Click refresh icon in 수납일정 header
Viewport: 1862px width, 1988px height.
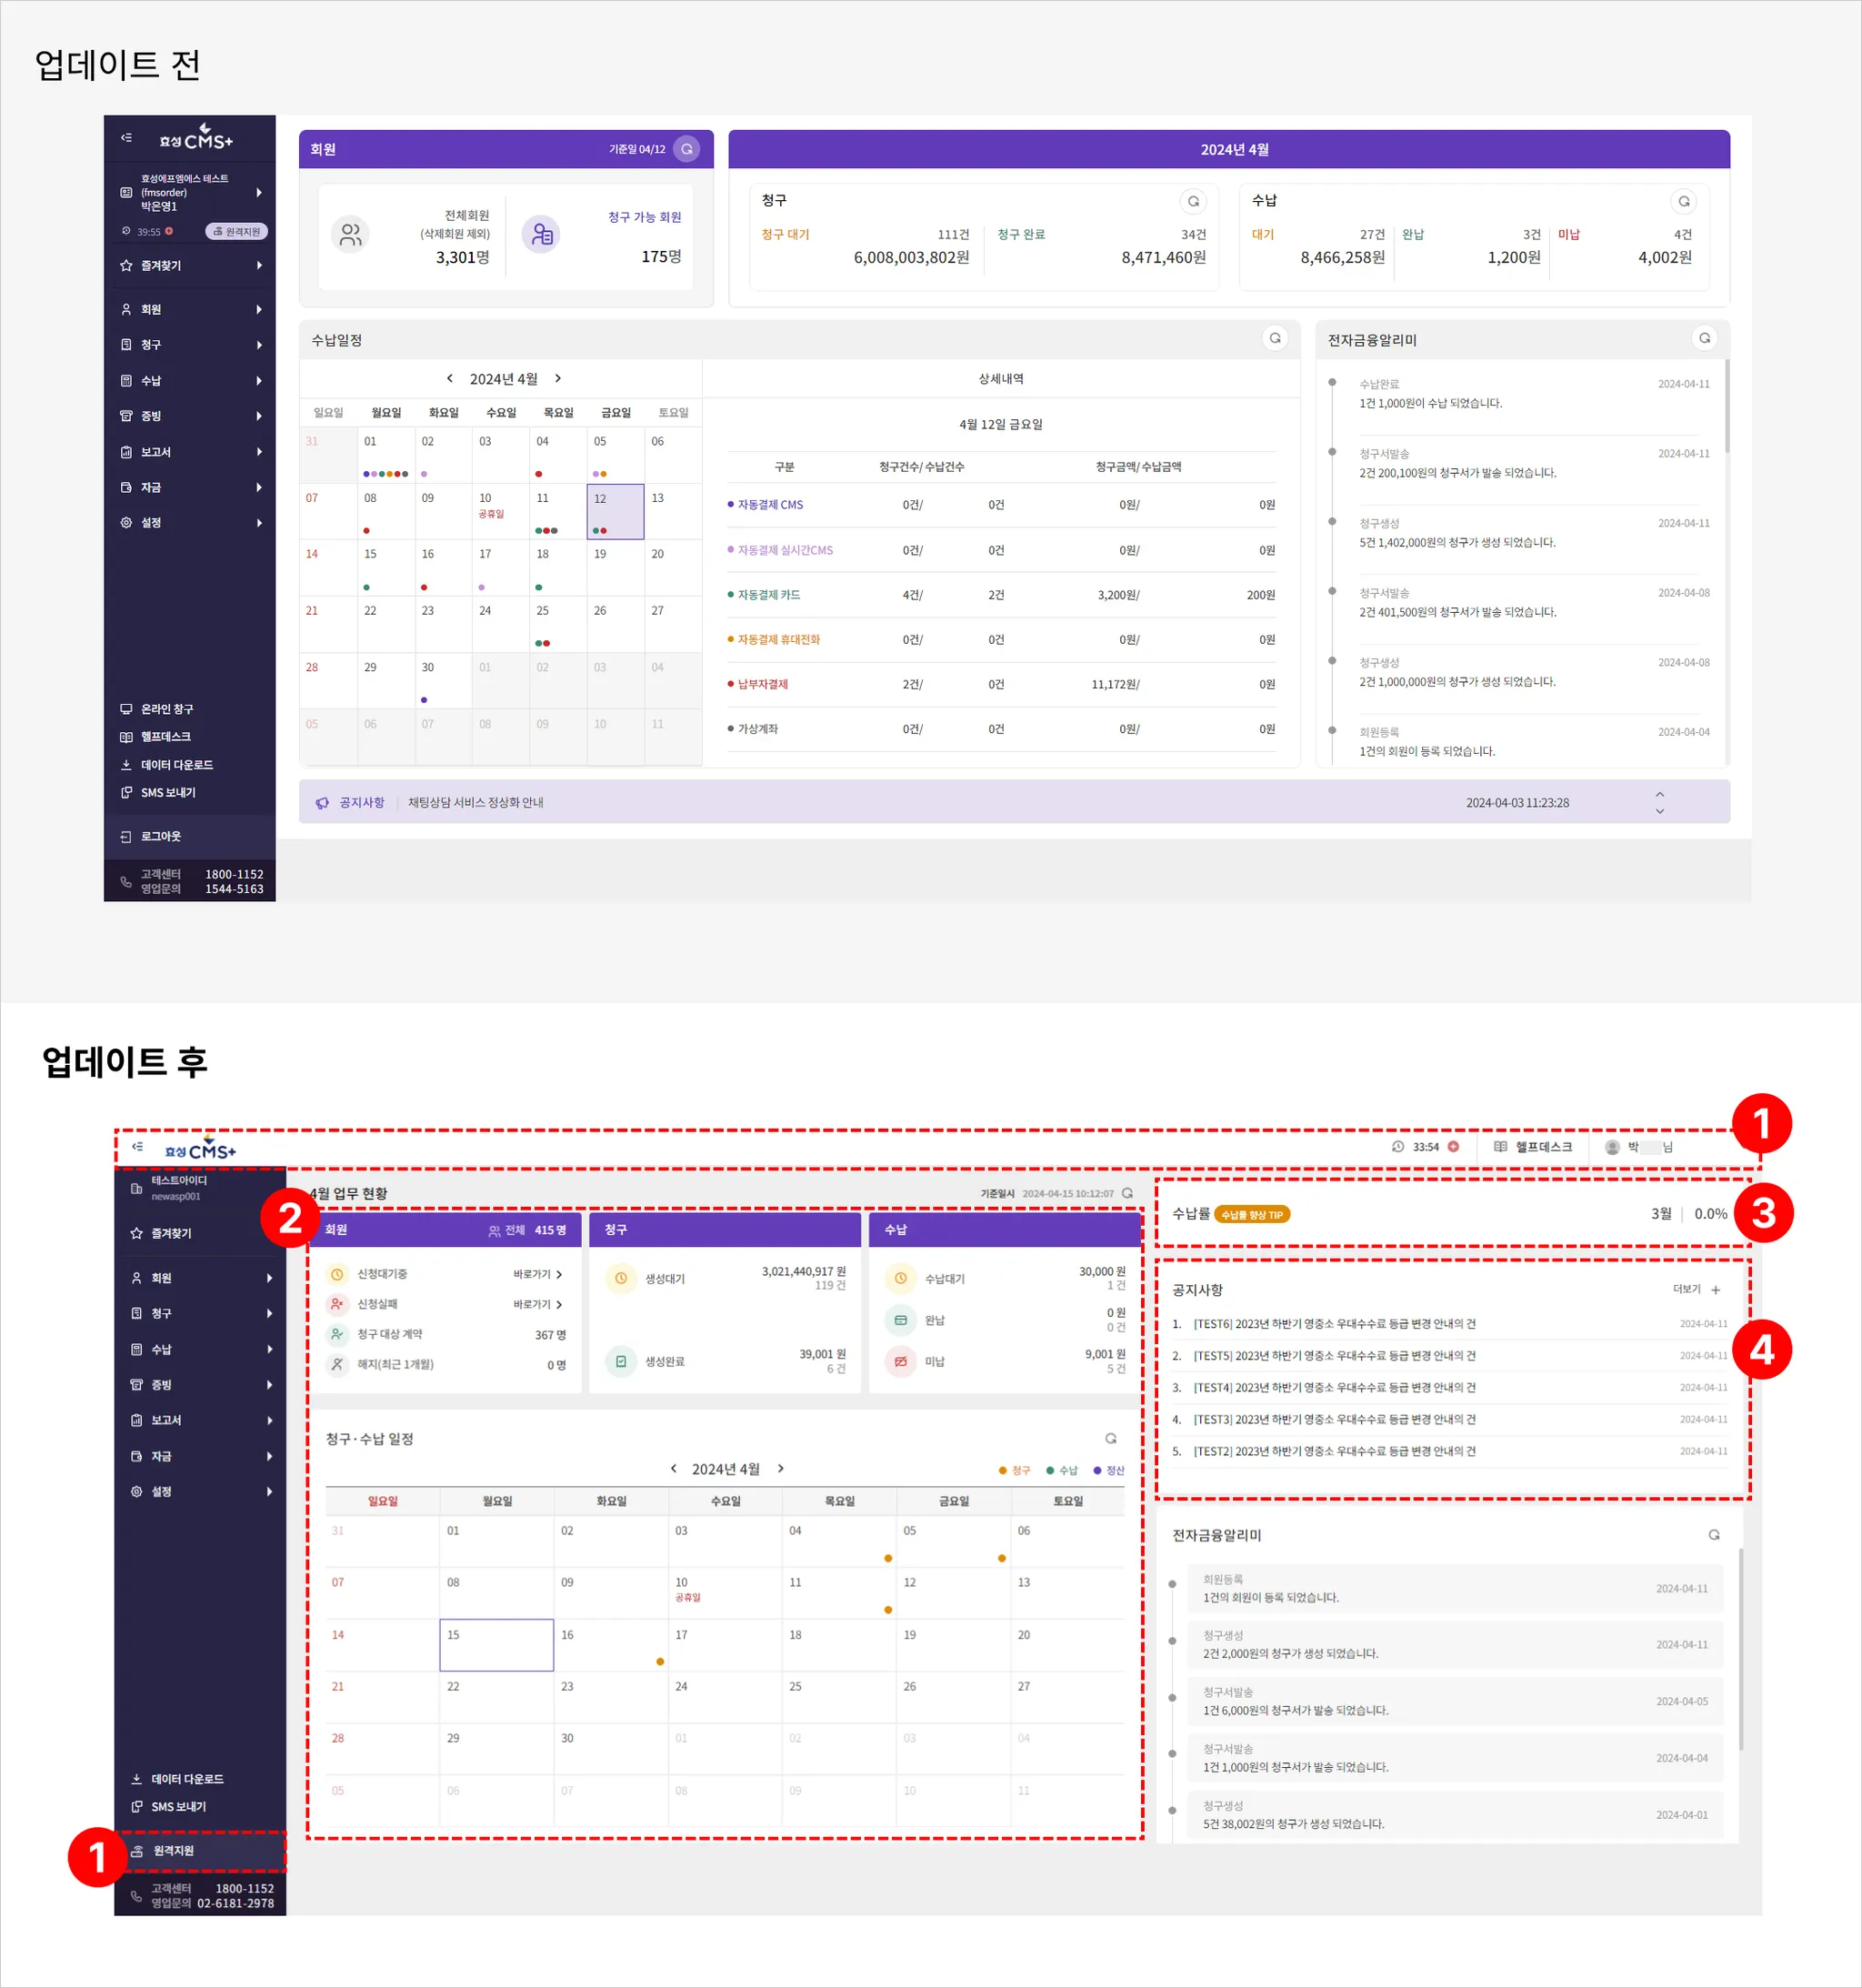1274,338
